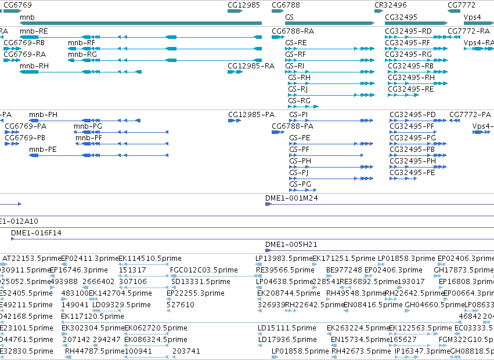Select EST BE977248
The image size is (494, 360).
pyautogui.click(x=330, y=276)
